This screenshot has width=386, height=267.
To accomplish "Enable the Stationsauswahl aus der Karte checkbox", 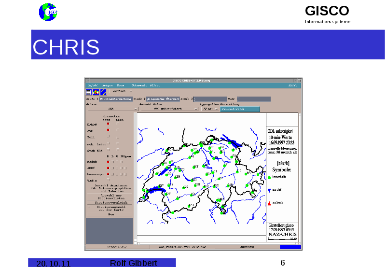I will (x=89, y=208).
